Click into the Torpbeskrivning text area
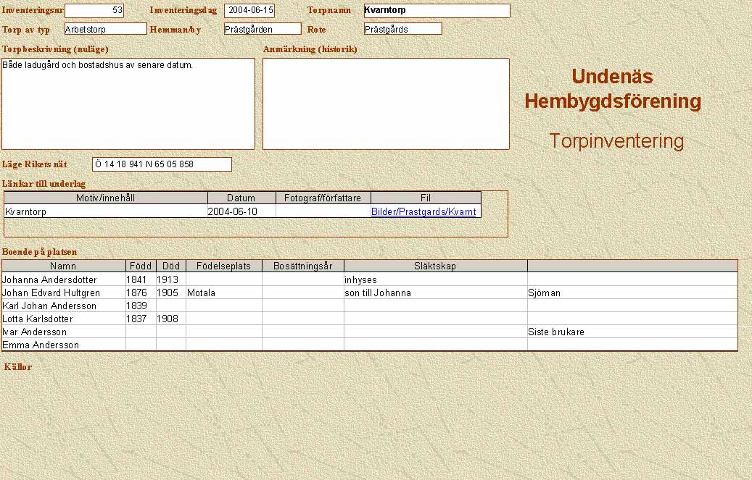The width and height of the screenshot is (752, 480). coord(128,104)
